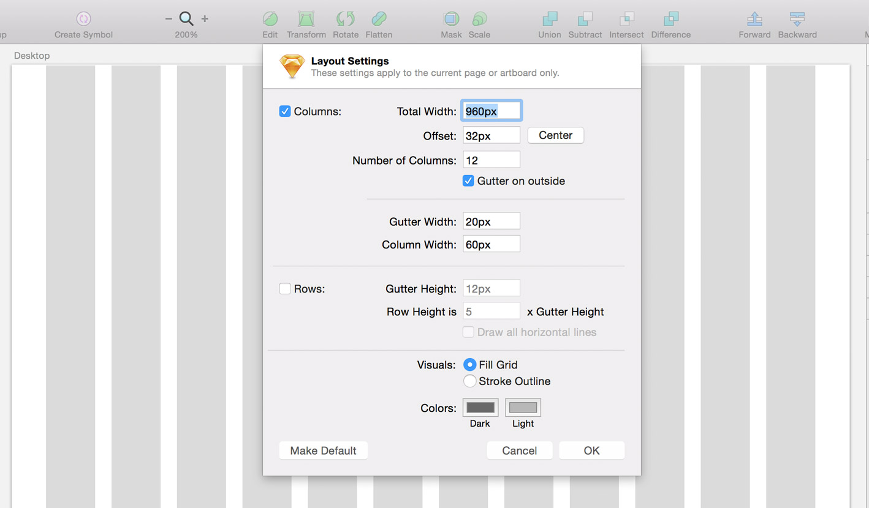Click the Rotate icon
This screenshot has height=508, width=869.
345,18
